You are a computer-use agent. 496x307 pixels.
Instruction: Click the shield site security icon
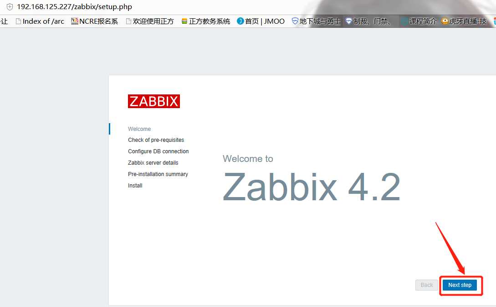(10, 7)
